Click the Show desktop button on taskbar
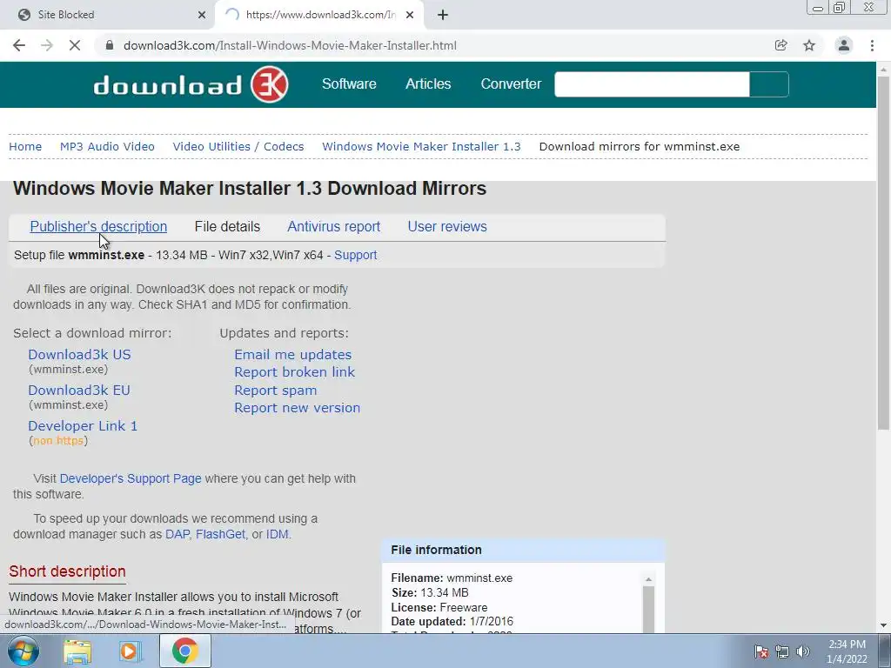 [x=884, y=651]
